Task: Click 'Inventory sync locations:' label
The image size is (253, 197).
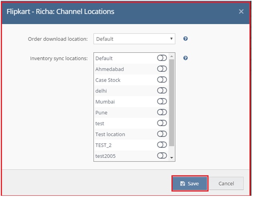Action: [59, 58]
